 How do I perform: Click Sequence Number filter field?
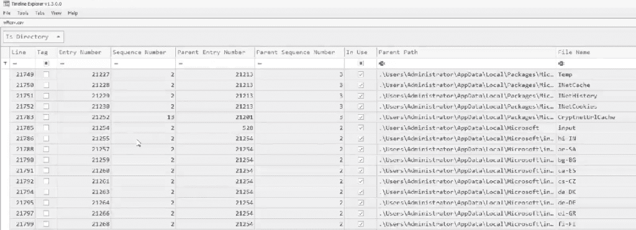click(x=143, y=64)
